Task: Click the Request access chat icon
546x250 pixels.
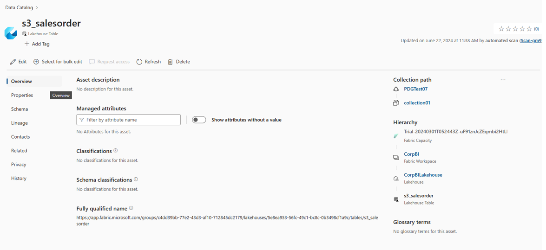Action: pos(92,62)
